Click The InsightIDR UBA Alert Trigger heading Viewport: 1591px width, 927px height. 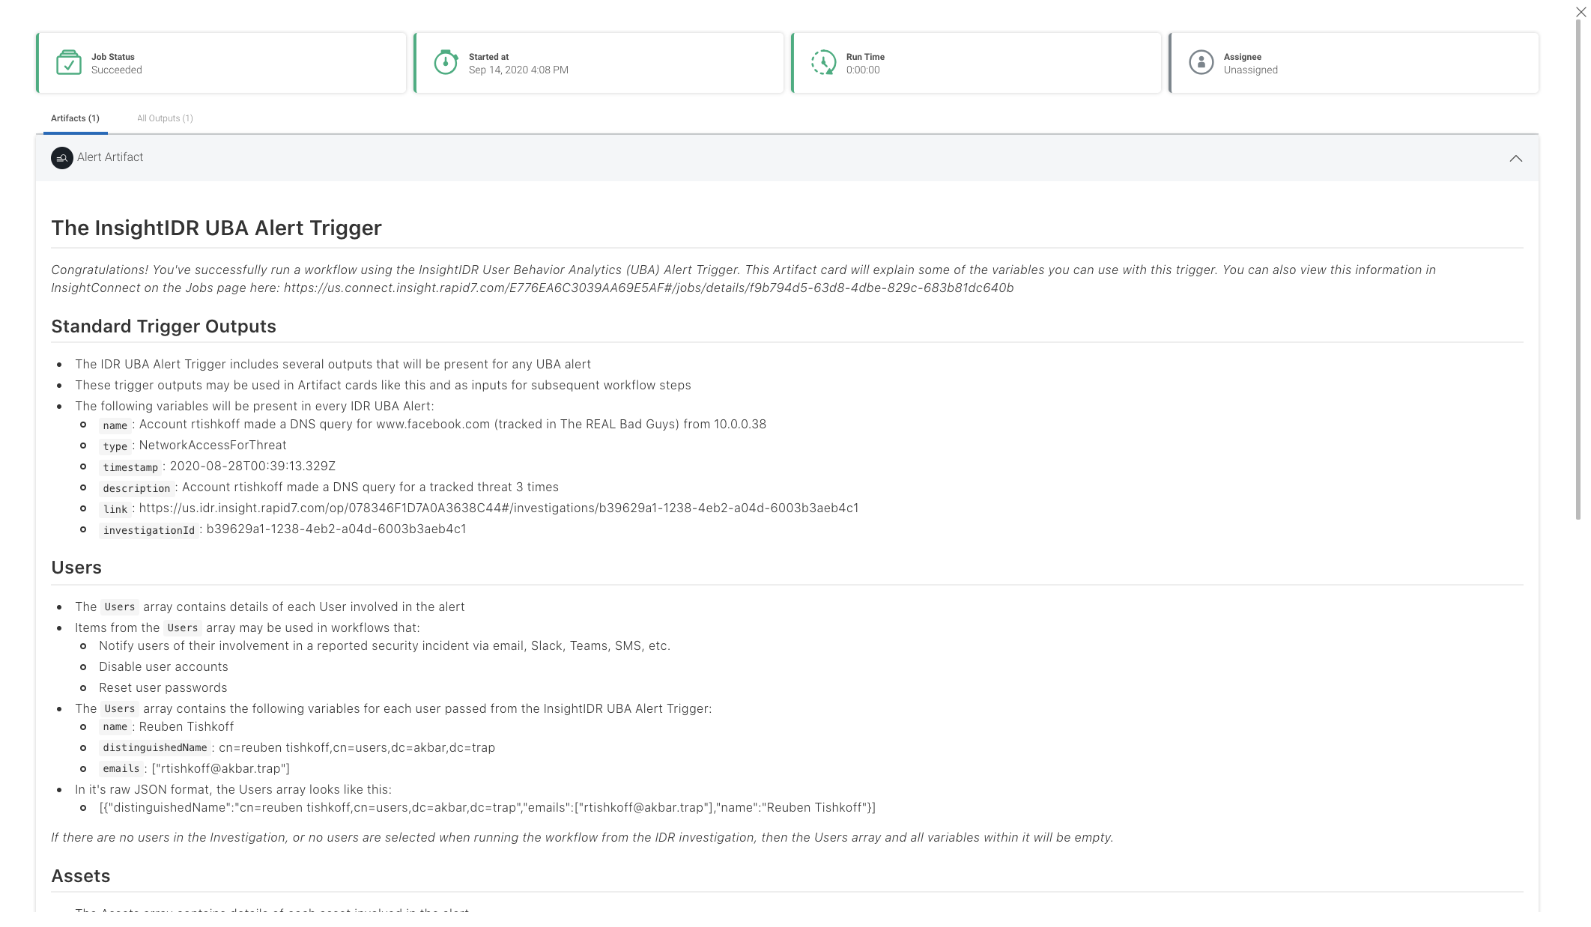pyautogui.click(x=216, y=228)
